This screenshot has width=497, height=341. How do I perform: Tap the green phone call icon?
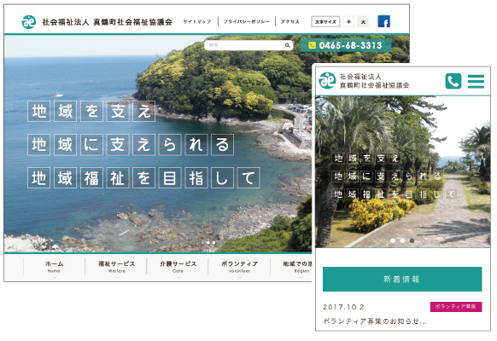tap(453, 81)
